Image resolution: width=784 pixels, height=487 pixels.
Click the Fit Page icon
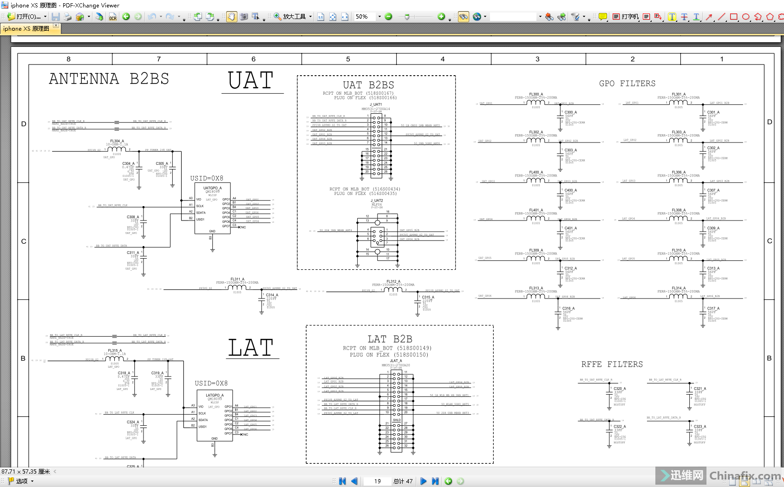[333, 17]
